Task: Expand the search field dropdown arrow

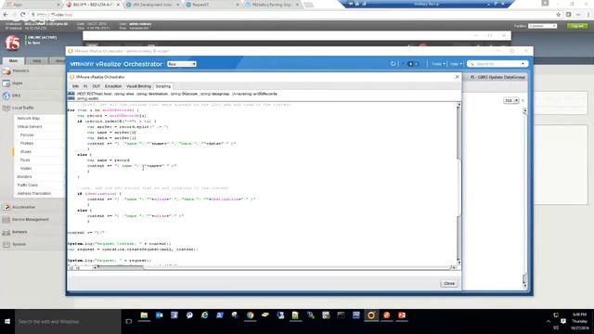Action: (523, 64)
